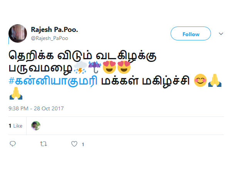The width and height of the screenshot is (231, 173).
Task: Click the blushing smiley emoji
Action: (x=200, y=80)
